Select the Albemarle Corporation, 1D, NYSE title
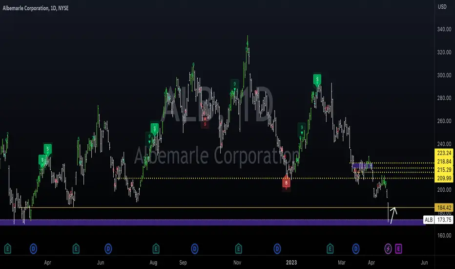This screenshot has height=269, width=455. click(x=36, y=8)
